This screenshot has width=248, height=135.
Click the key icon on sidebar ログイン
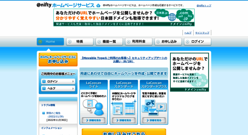click(44, 81)
